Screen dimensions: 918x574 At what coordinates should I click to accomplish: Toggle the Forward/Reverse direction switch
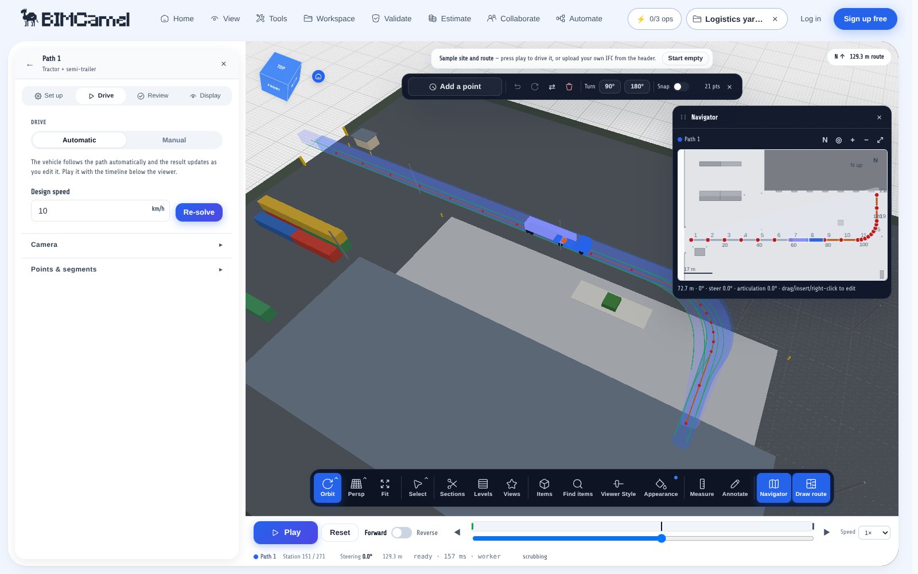coord(402,533)
